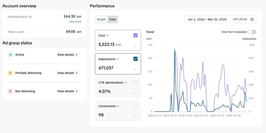The image size is (266, 133).
Task: Click arrow next to Not delivering View details
Action: (76, 91)
